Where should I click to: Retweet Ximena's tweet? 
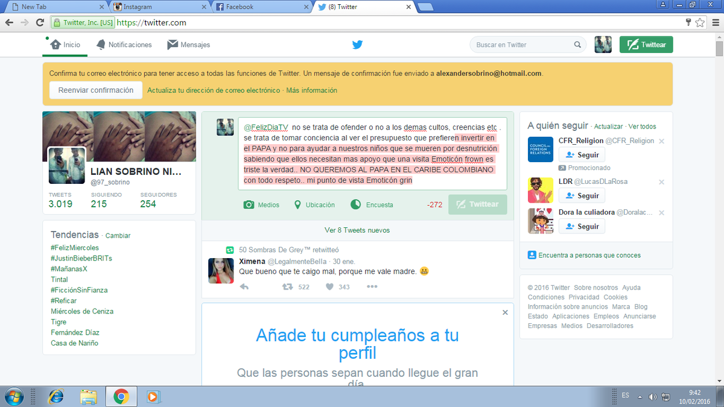288,287
